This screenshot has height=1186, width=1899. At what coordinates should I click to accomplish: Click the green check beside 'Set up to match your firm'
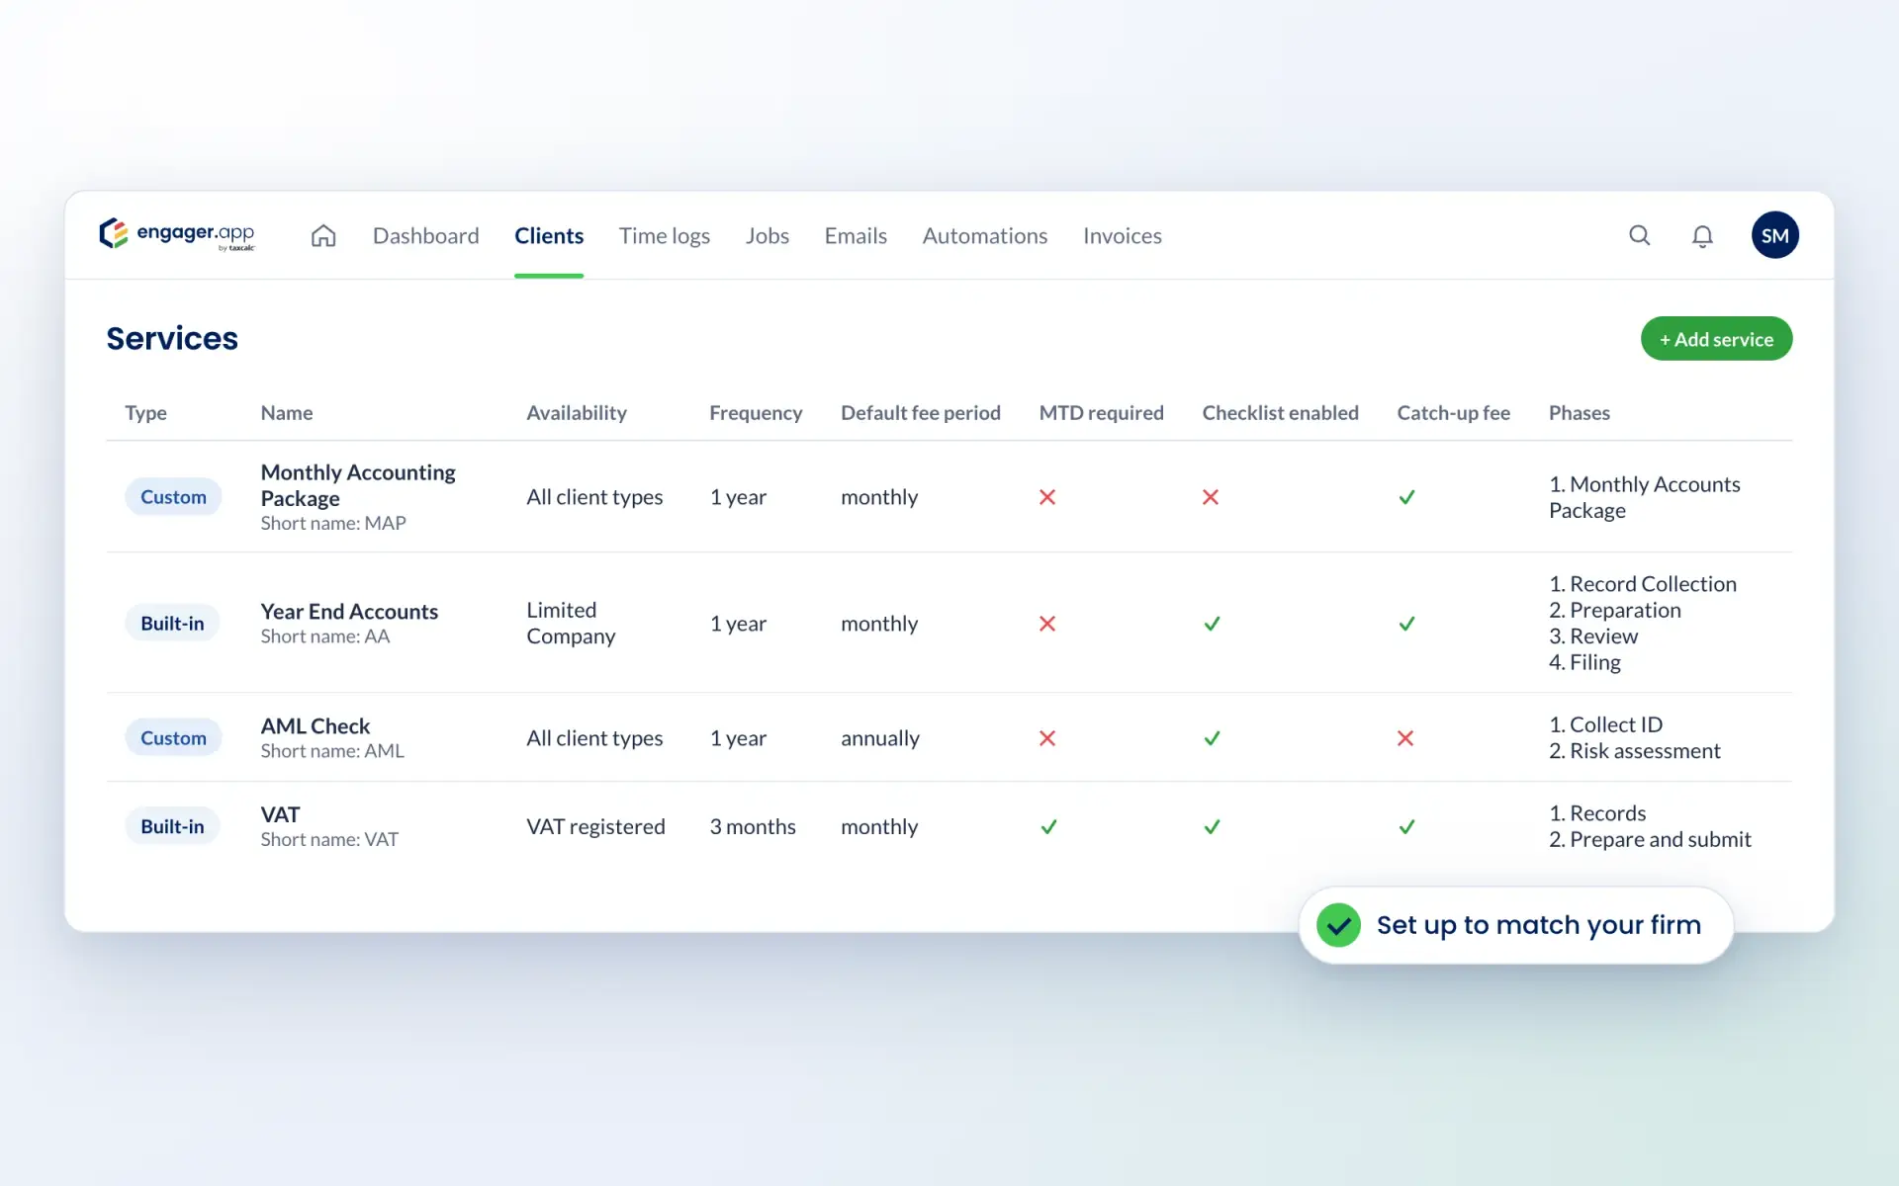point(1338,925)
